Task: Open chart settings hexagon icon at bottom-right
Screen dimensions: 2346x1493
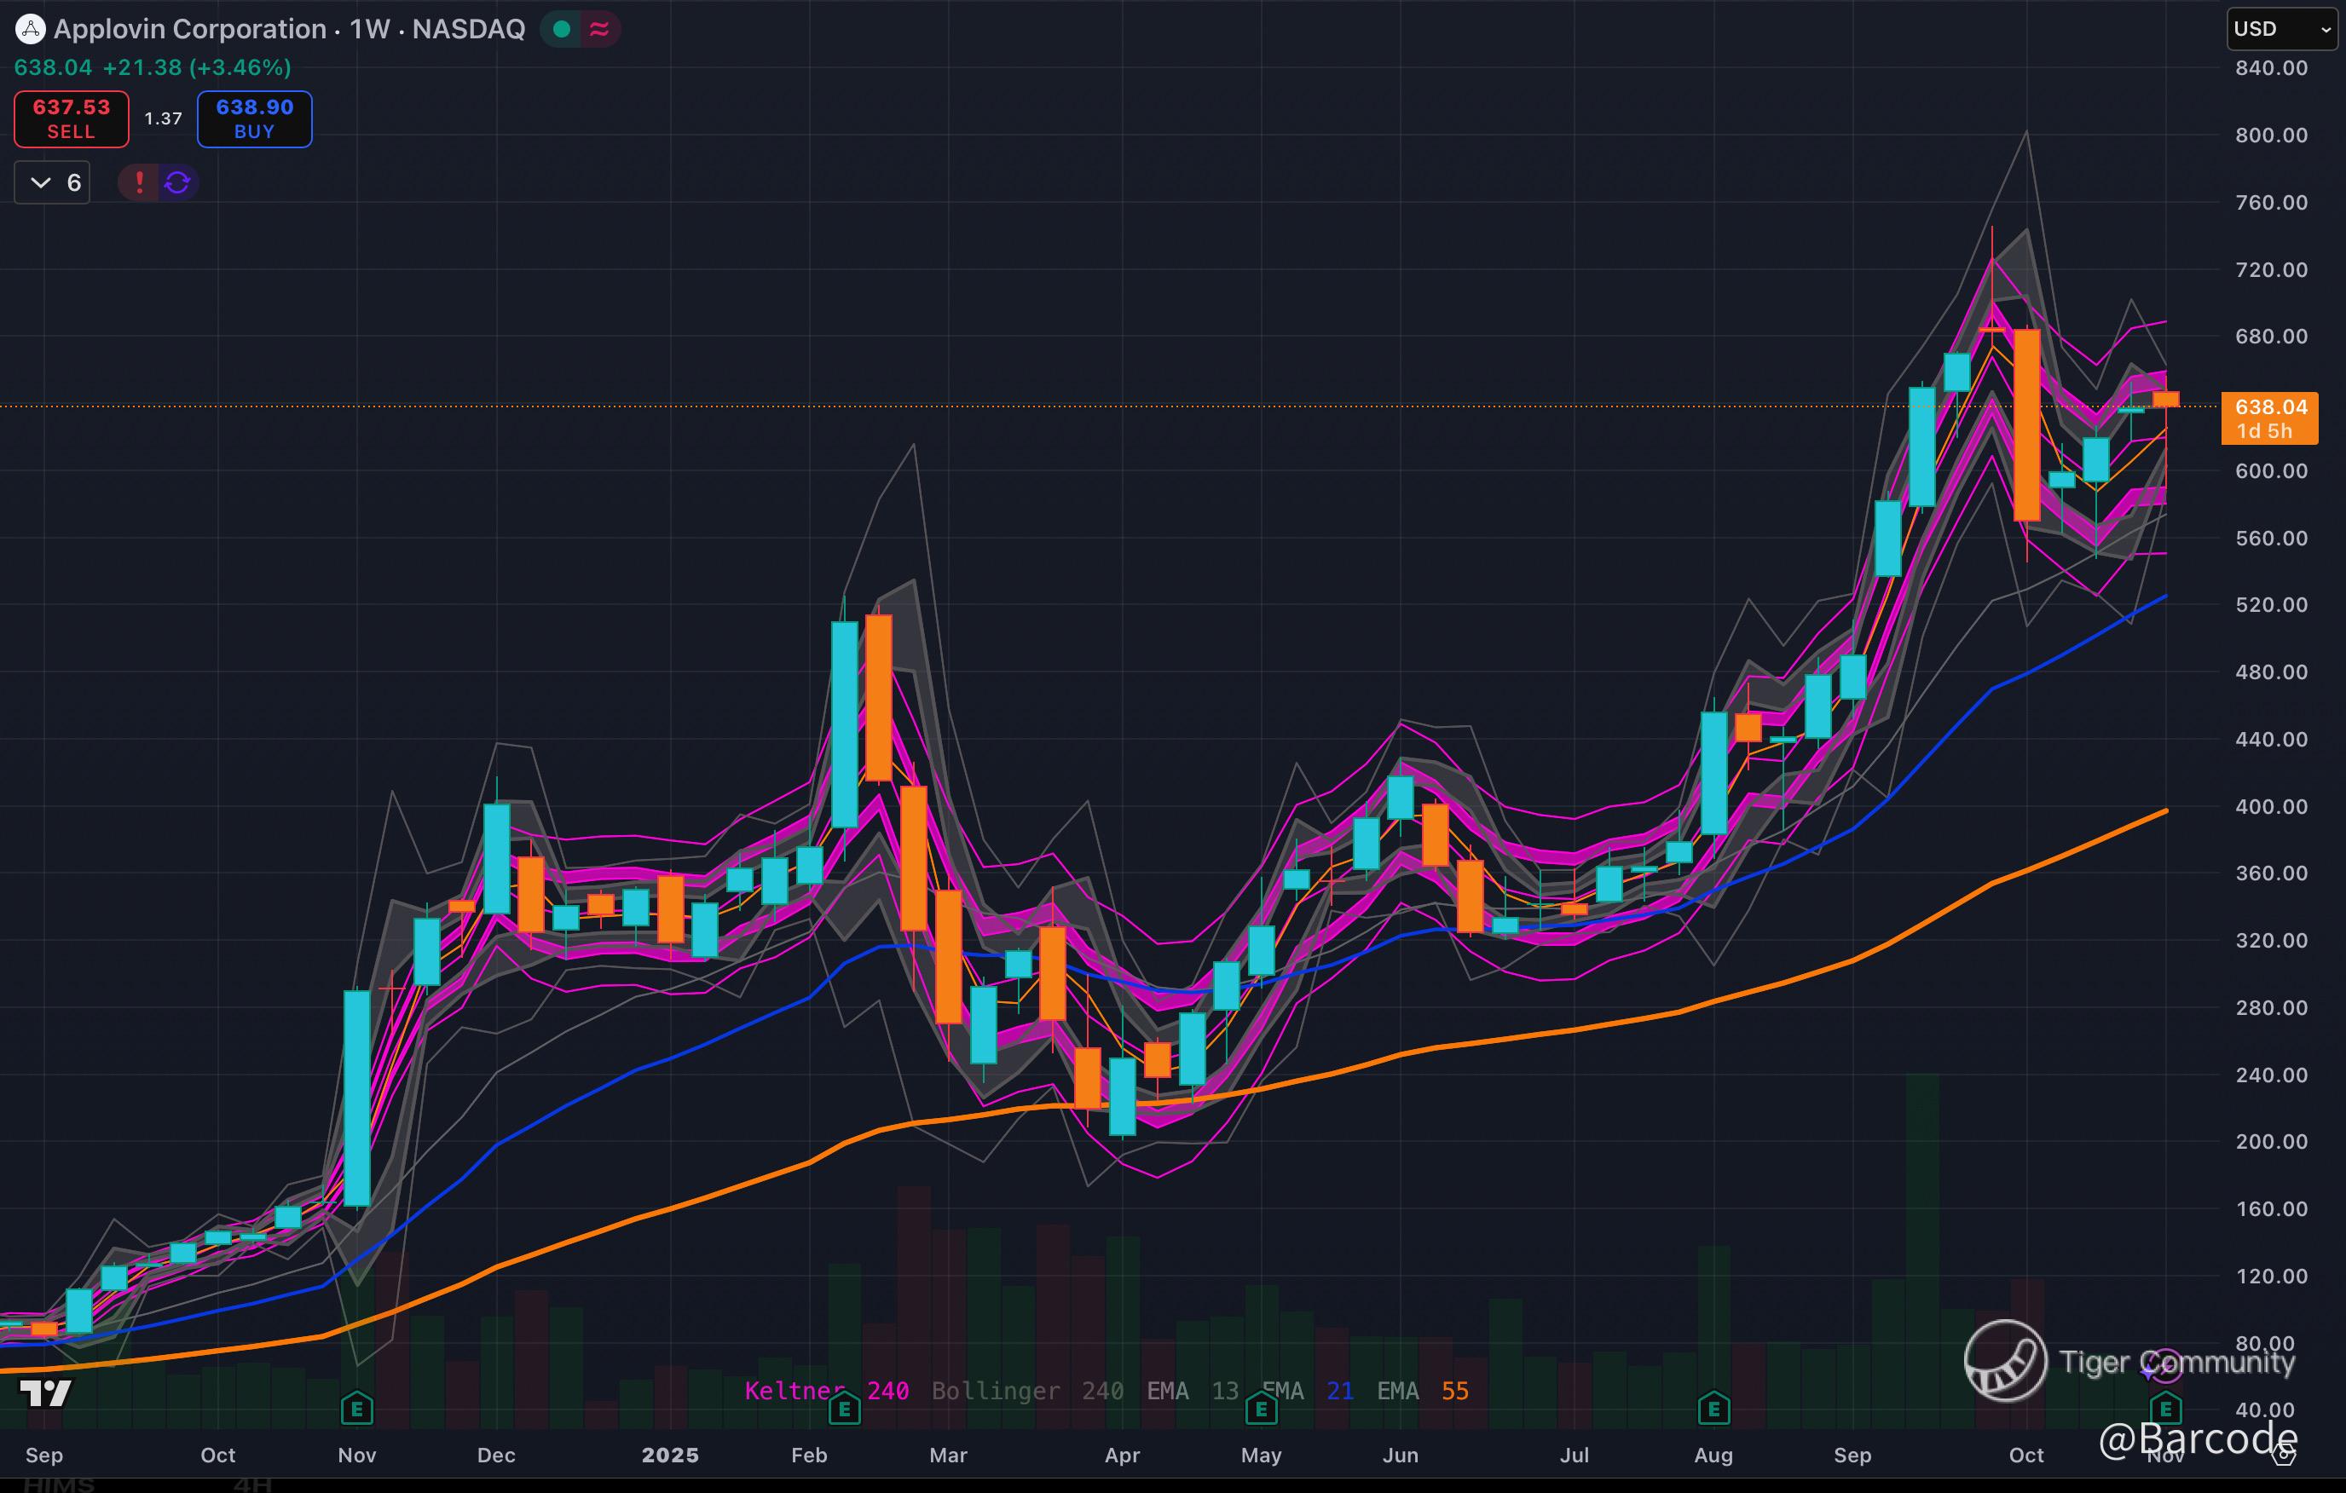Action: tap(2284, 1455)
